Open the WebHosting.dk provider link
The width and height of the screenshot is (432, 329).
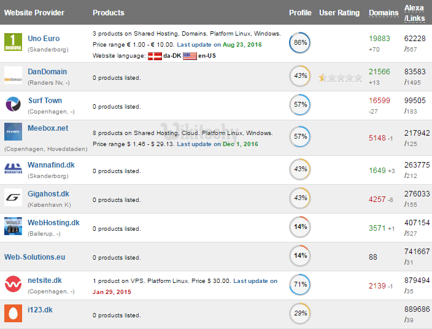[x=53, y=223]
